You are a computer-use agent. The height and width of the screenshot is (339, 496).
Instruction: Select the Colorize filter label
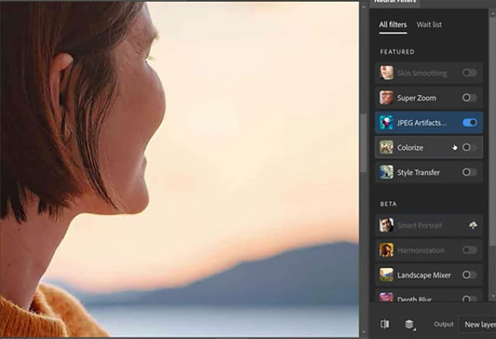[410, 147]
